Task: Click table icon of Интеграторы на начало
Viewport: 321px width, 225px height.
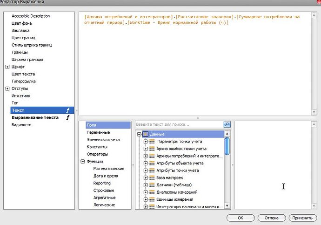Action: [x=152, y=207]
